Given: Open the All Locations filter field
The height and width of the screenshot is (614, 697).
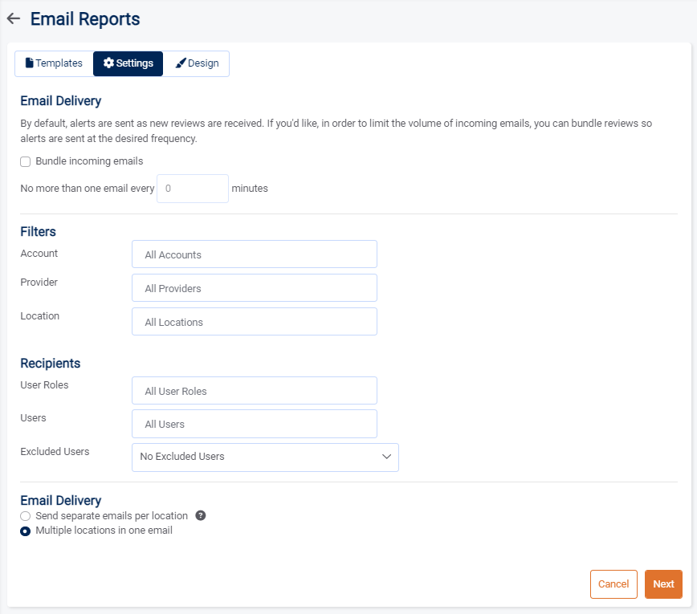Looking at the screenshot, I should click(254, 321).
